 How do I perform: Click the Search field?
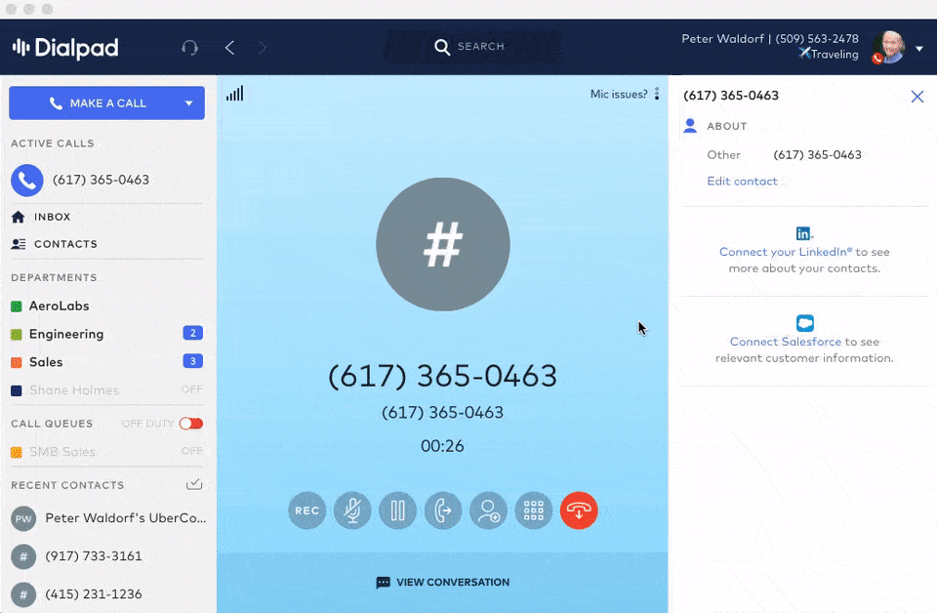pos(472,47)
